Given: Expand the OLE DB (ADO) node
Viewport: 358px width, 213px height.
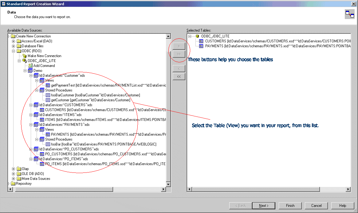Looking at the screenshot, I should [13, 174].
